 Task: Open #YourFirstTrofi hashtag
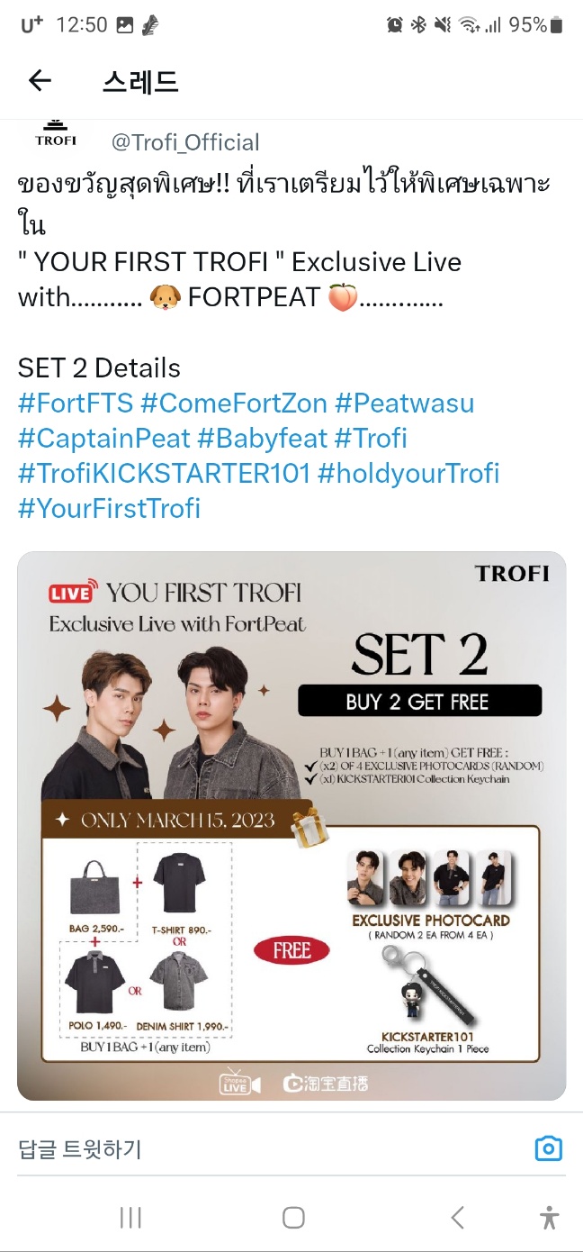click(109, 508)
